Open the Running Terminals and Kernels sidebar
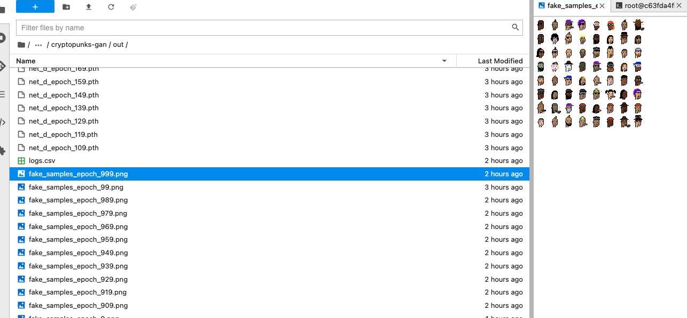 (2, 38)
